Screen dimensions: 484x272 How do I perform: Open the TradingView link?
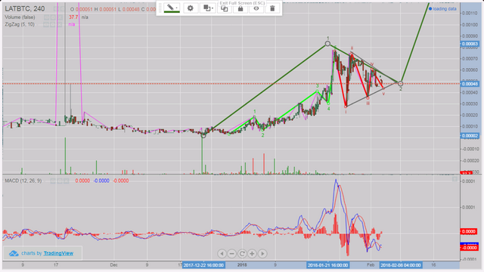pyautogui.click(x=58, y=253)
